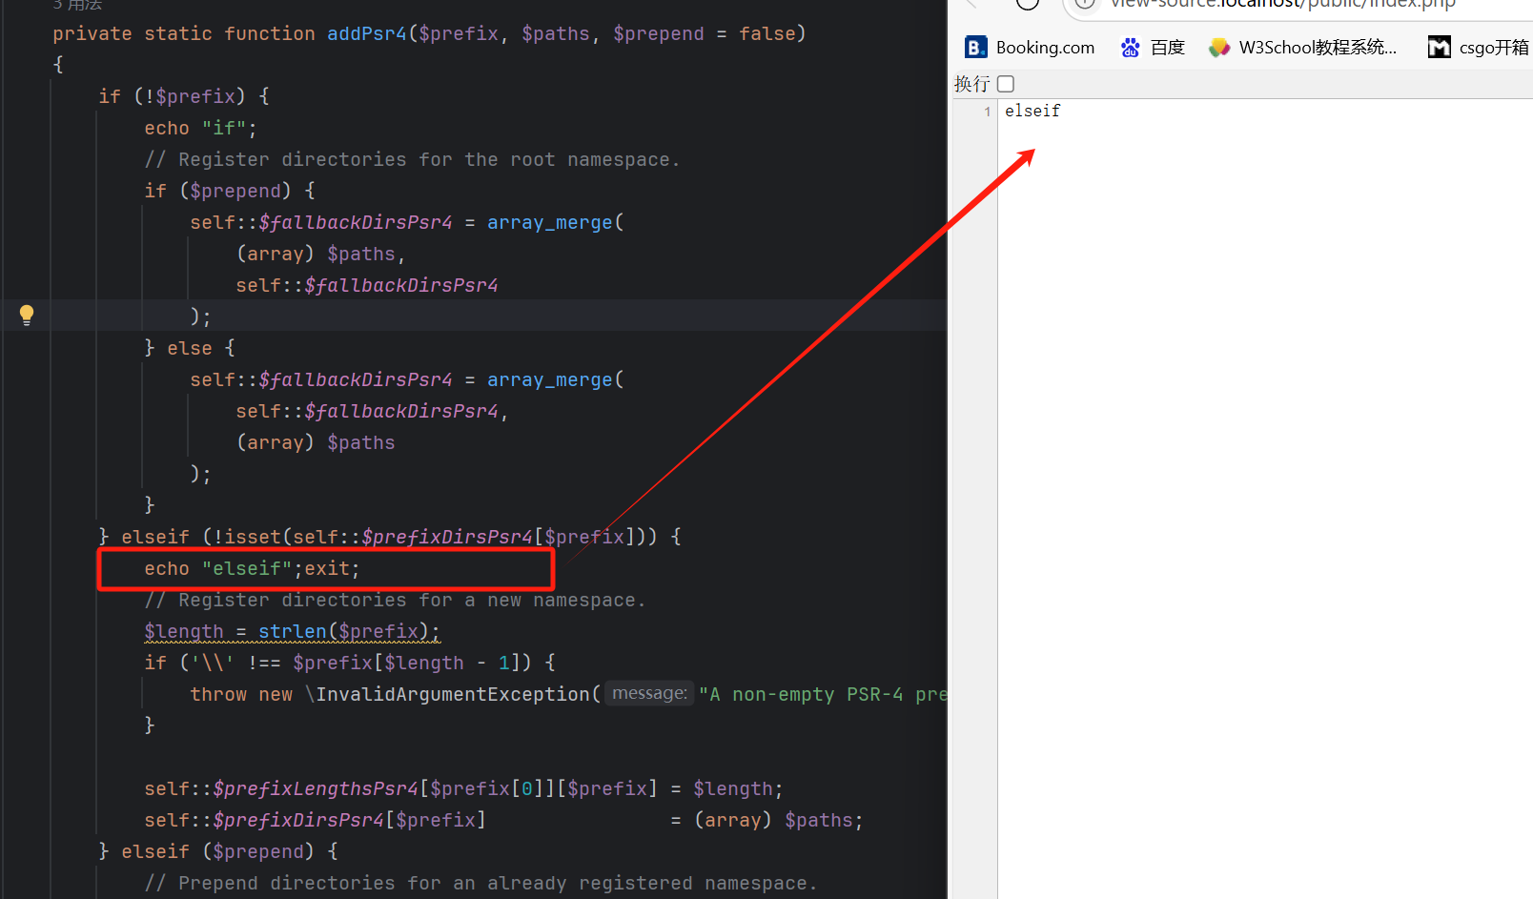Click line number 1 in view-source

click(988, 112)
